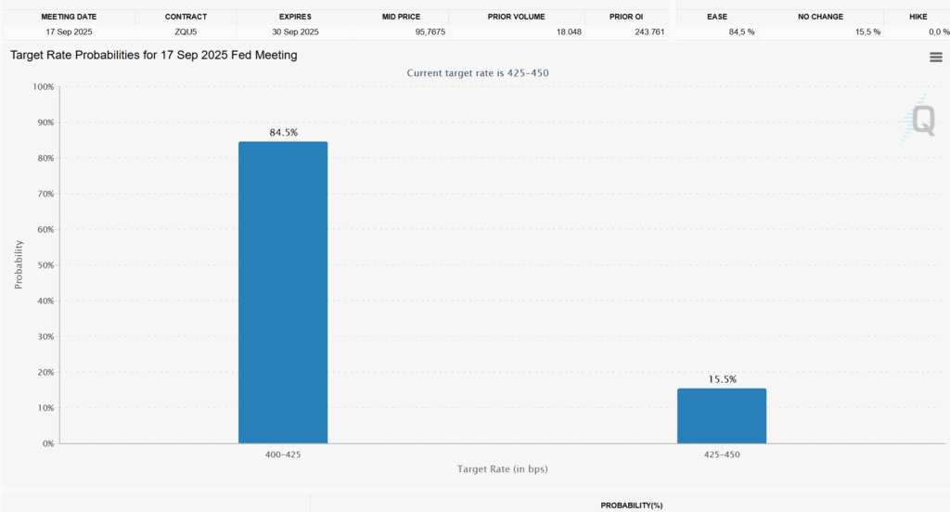
Task: Click the 15,5 % no change cell
Action: click(x=867, y=32)
